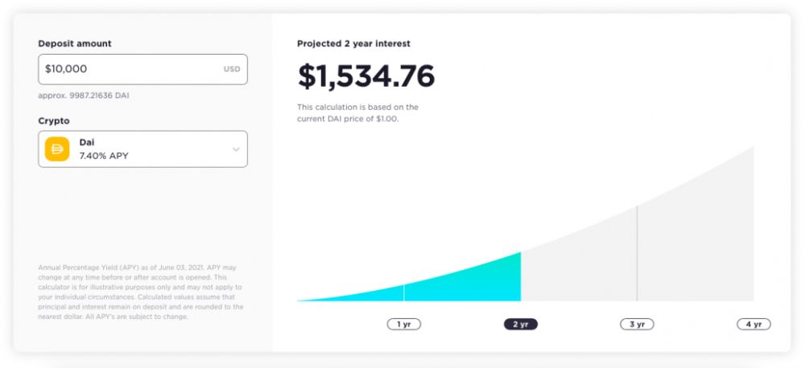The width and height of the screenshot is (805, 368).
Task: Click the Crypto field label
Action: 54,121
